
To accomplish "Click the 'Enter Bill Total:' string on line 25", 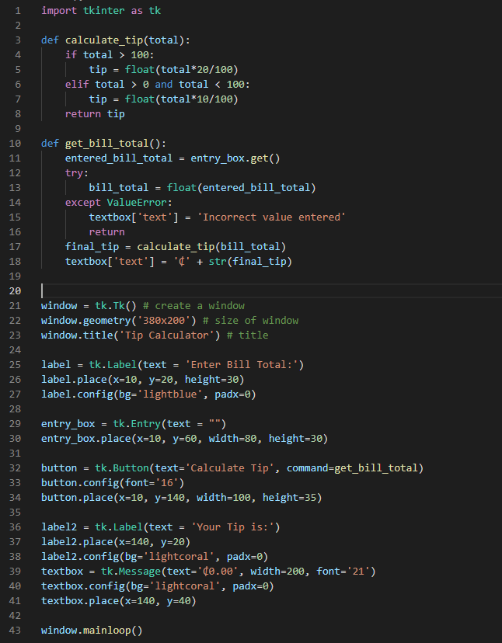I will 242,365.
